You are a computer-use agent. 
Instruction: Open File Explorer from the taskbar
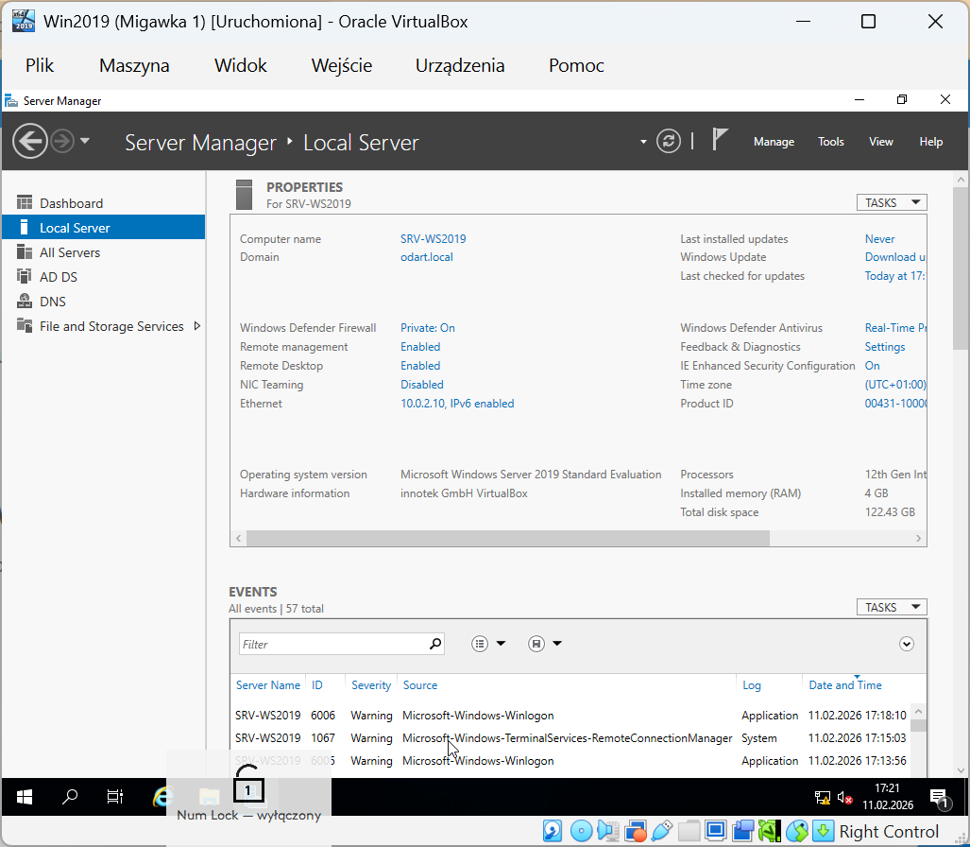[x=208, y=797]
